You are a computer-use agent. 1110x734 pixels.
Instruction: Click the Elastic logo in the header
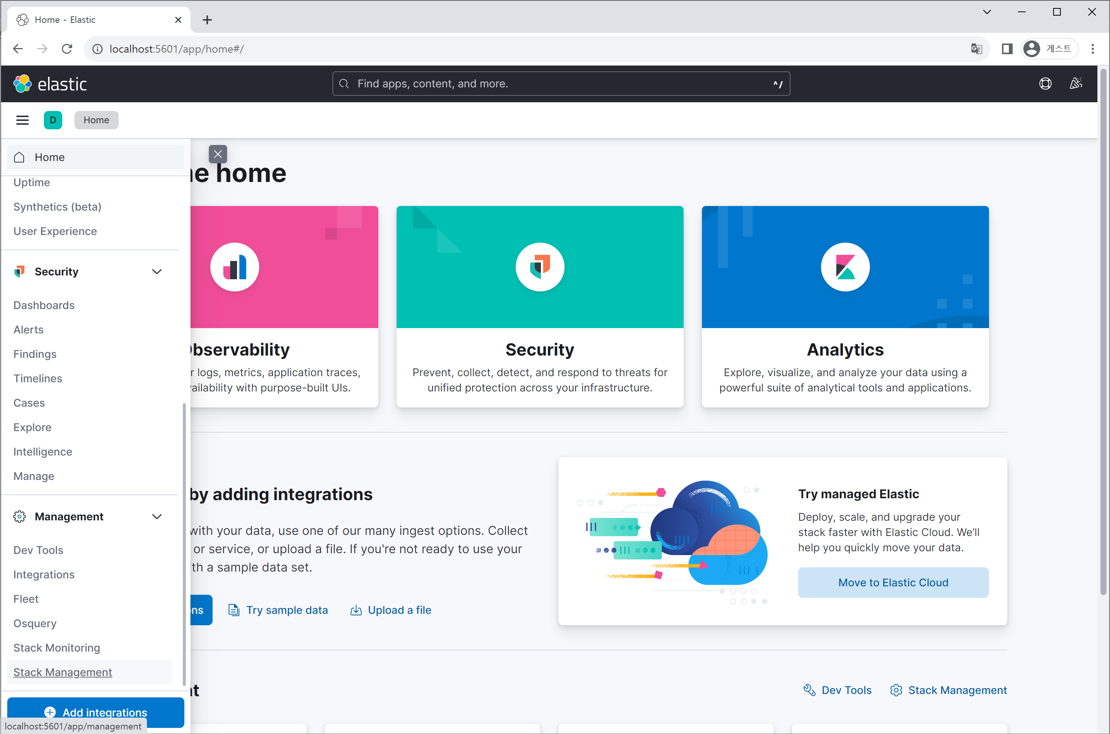tap(50, 84)
